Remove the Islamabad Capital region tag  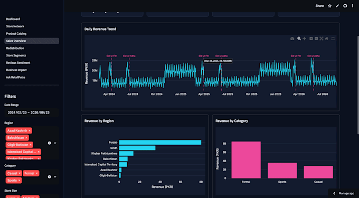click(39, 152)
